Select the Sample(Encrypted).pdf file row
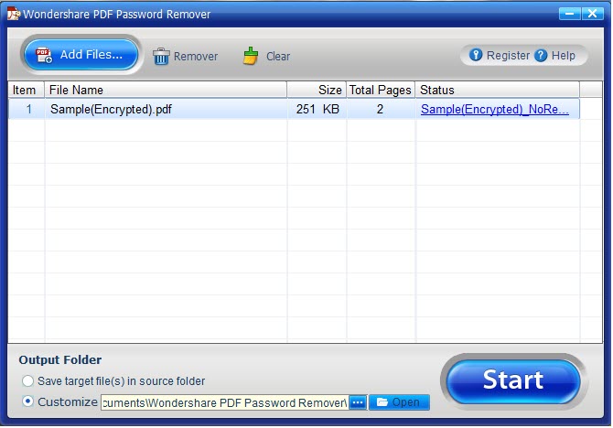613x428 pixels. tap(294, 109)
